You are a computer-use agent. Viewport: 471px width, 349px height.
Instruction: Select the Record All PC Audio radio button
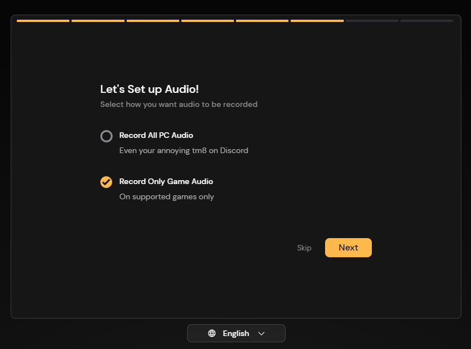(106, 136)
